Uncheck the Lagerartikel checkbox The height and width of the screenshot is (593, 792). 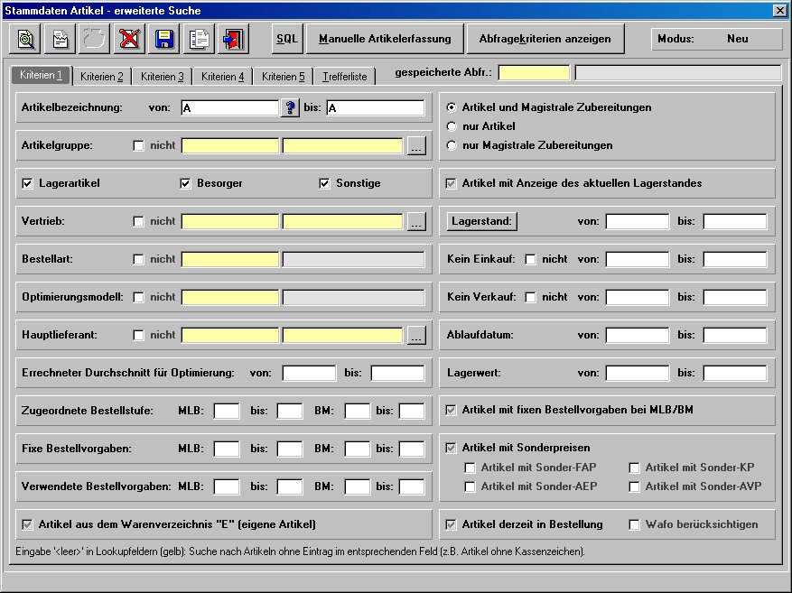click(x=27, y=183)
